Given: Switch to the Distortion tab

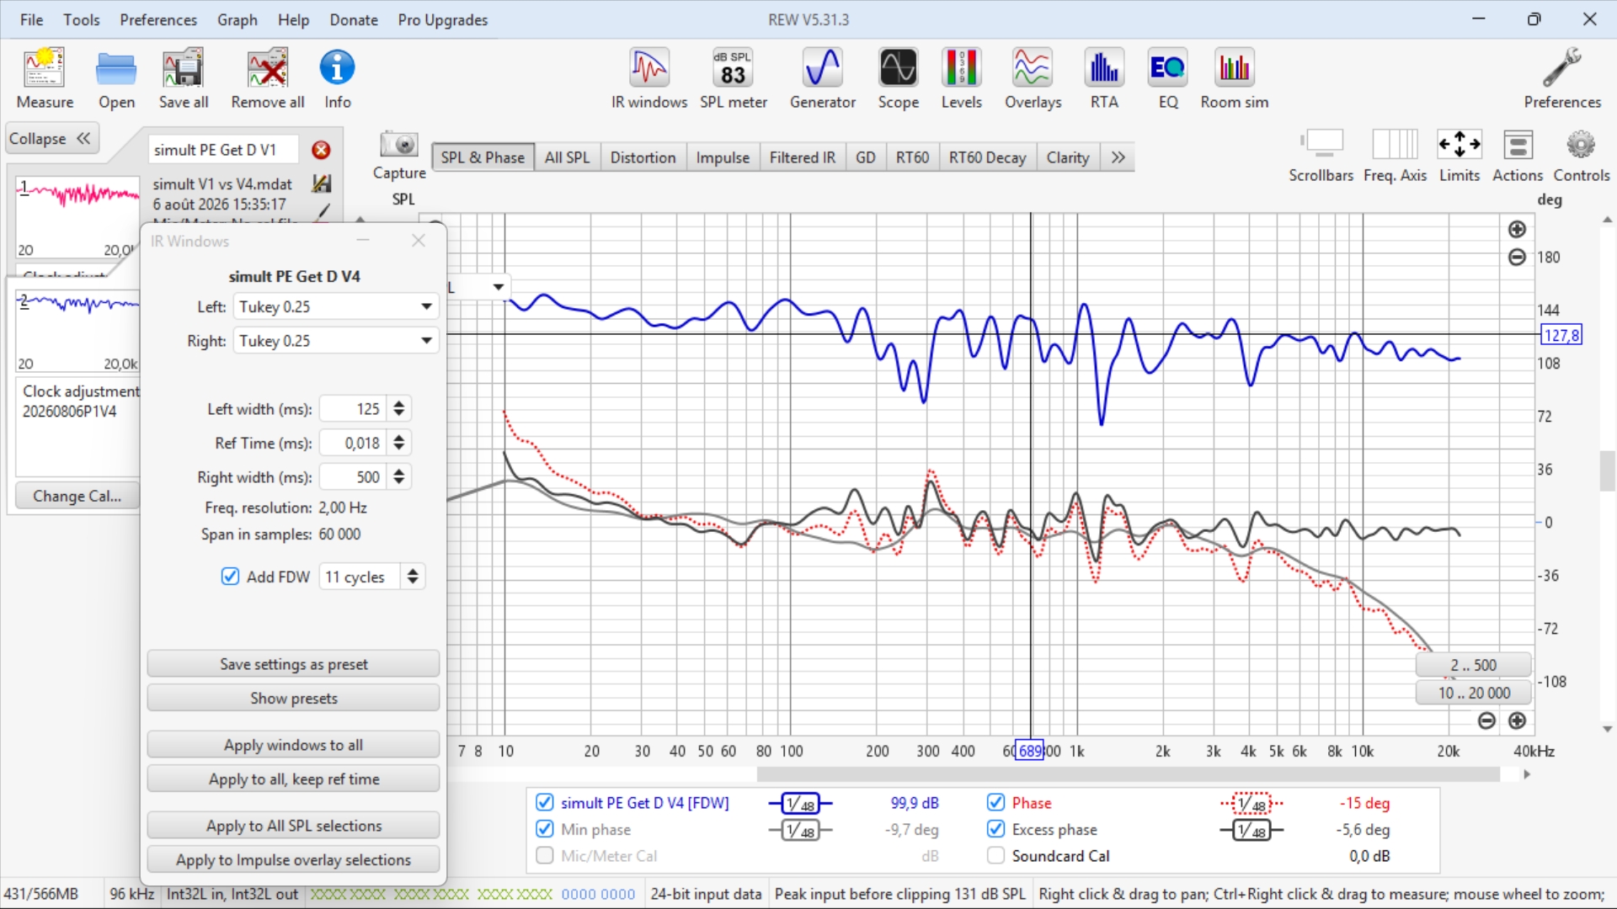Looking at the screenshot, I should click(x=643, y=157).
